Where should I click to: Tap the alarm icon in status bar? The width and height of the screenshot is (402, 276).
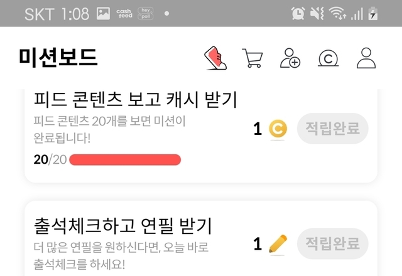[298, 14]
